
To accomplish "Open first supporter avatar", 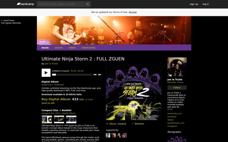I will [108, 135].
